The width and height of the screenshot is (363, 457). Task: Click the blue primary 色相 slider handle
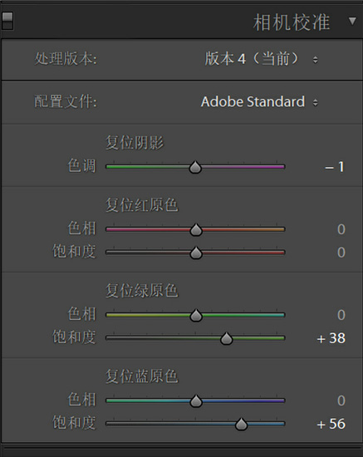(x=196, y=401)
